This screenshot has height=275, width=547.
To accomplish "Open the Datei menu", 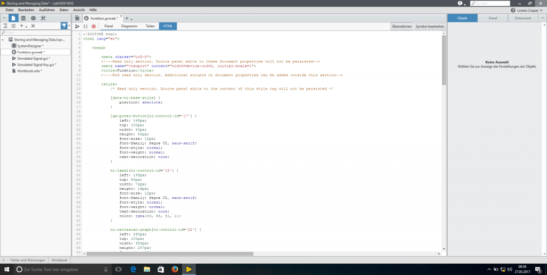I will point(10,10).
